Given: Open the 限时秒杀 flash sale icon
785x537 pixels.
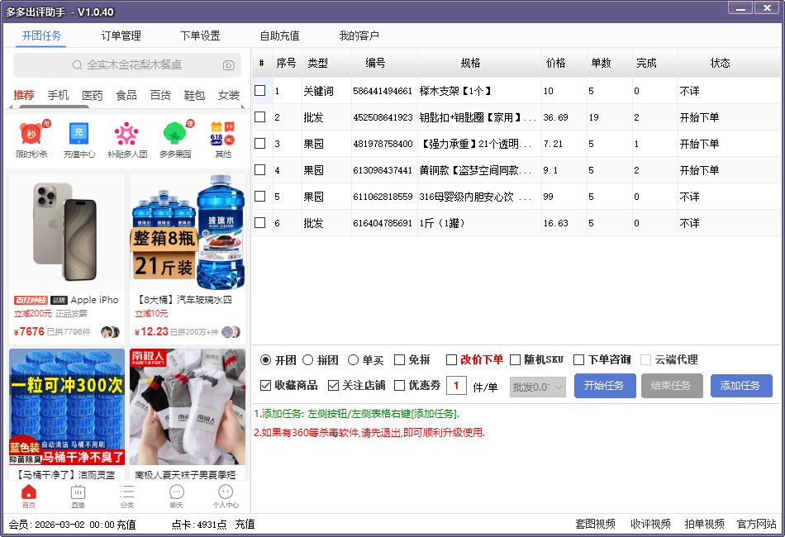Looking at the screenshot, I should [31, 135].
